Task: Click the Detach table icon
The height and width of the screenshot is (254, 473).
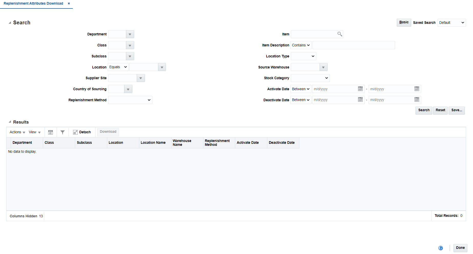Action: [82, 132]
